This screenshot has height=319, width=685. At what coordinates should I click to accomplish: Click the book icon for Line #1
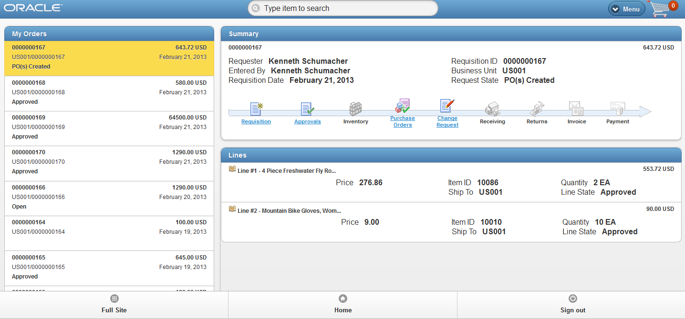pos(232,169)
